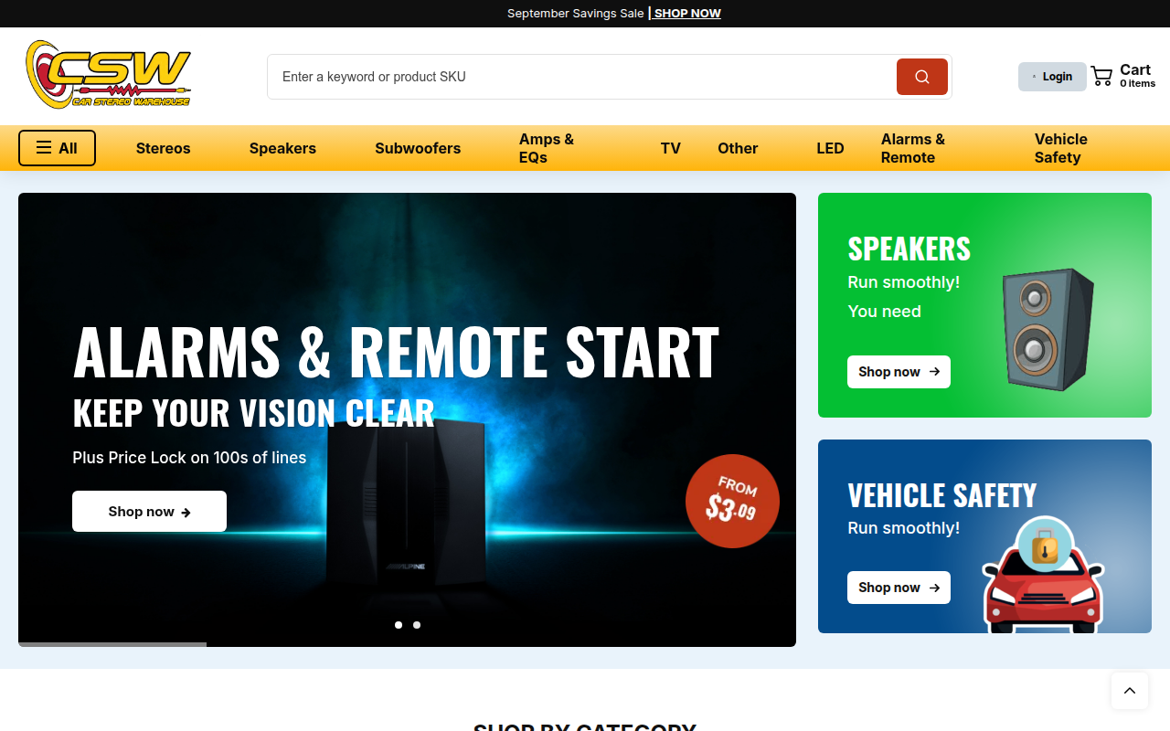Open the shopping cart icon
This screenshot has height=731, width=1170.
[x=1101, y=77]
